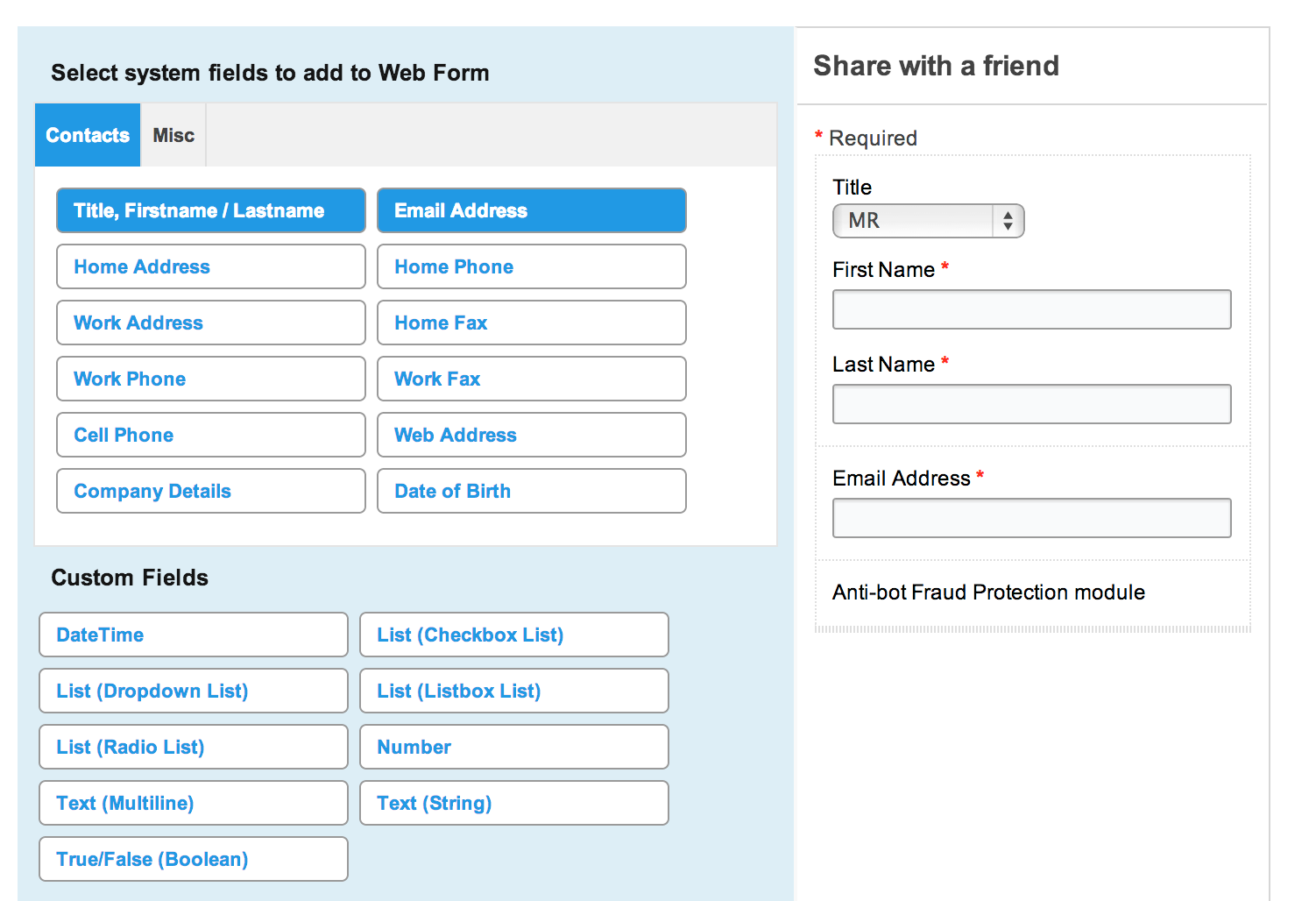Add Date of Birth field
Viewport: 1316px width, 901px height.
coord(531,491)
